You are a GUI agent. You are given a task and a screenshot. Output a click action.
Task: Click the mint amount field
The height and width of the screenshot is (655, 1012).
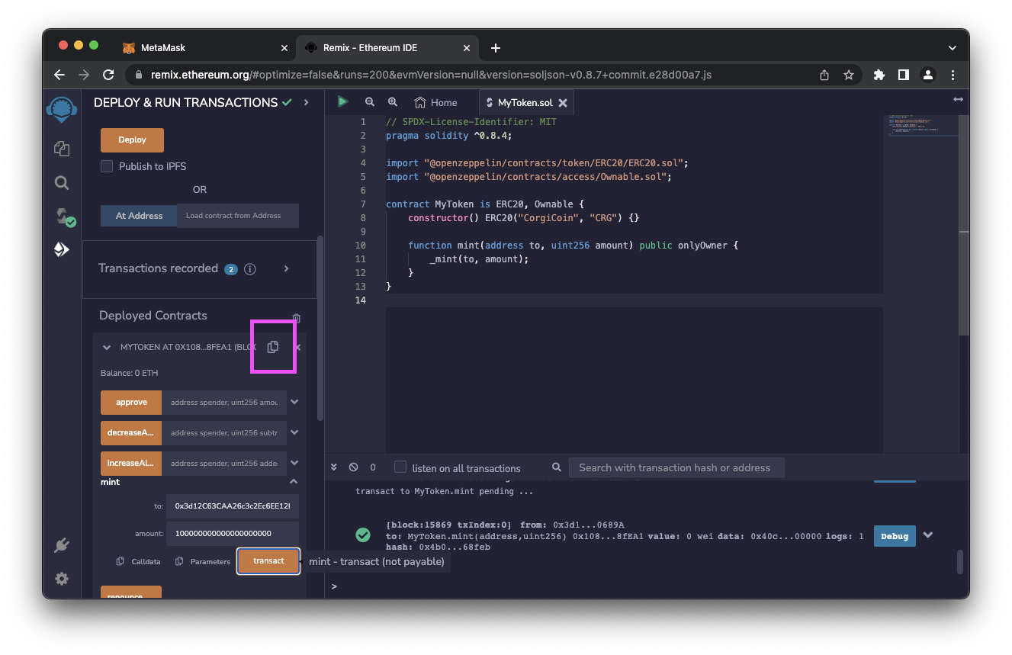pos(232,534)
